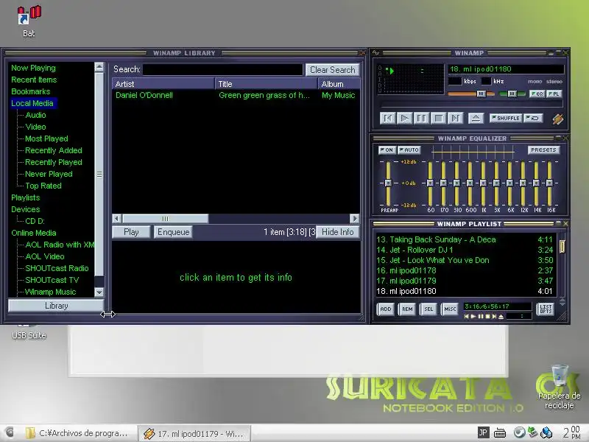Click keyboard icon in system tray
The image size is (589, 442).
(500, 433)
